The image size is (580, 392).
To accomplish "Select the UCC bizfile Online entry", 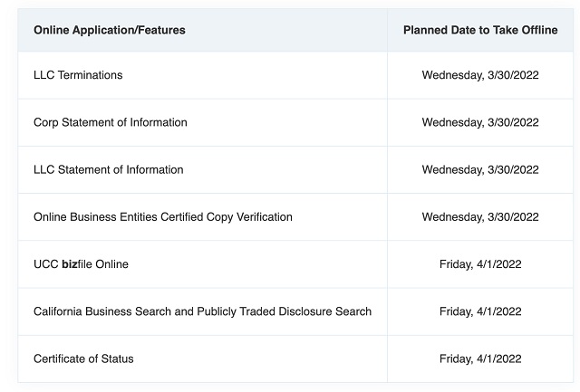I will [x=81, y=264].
